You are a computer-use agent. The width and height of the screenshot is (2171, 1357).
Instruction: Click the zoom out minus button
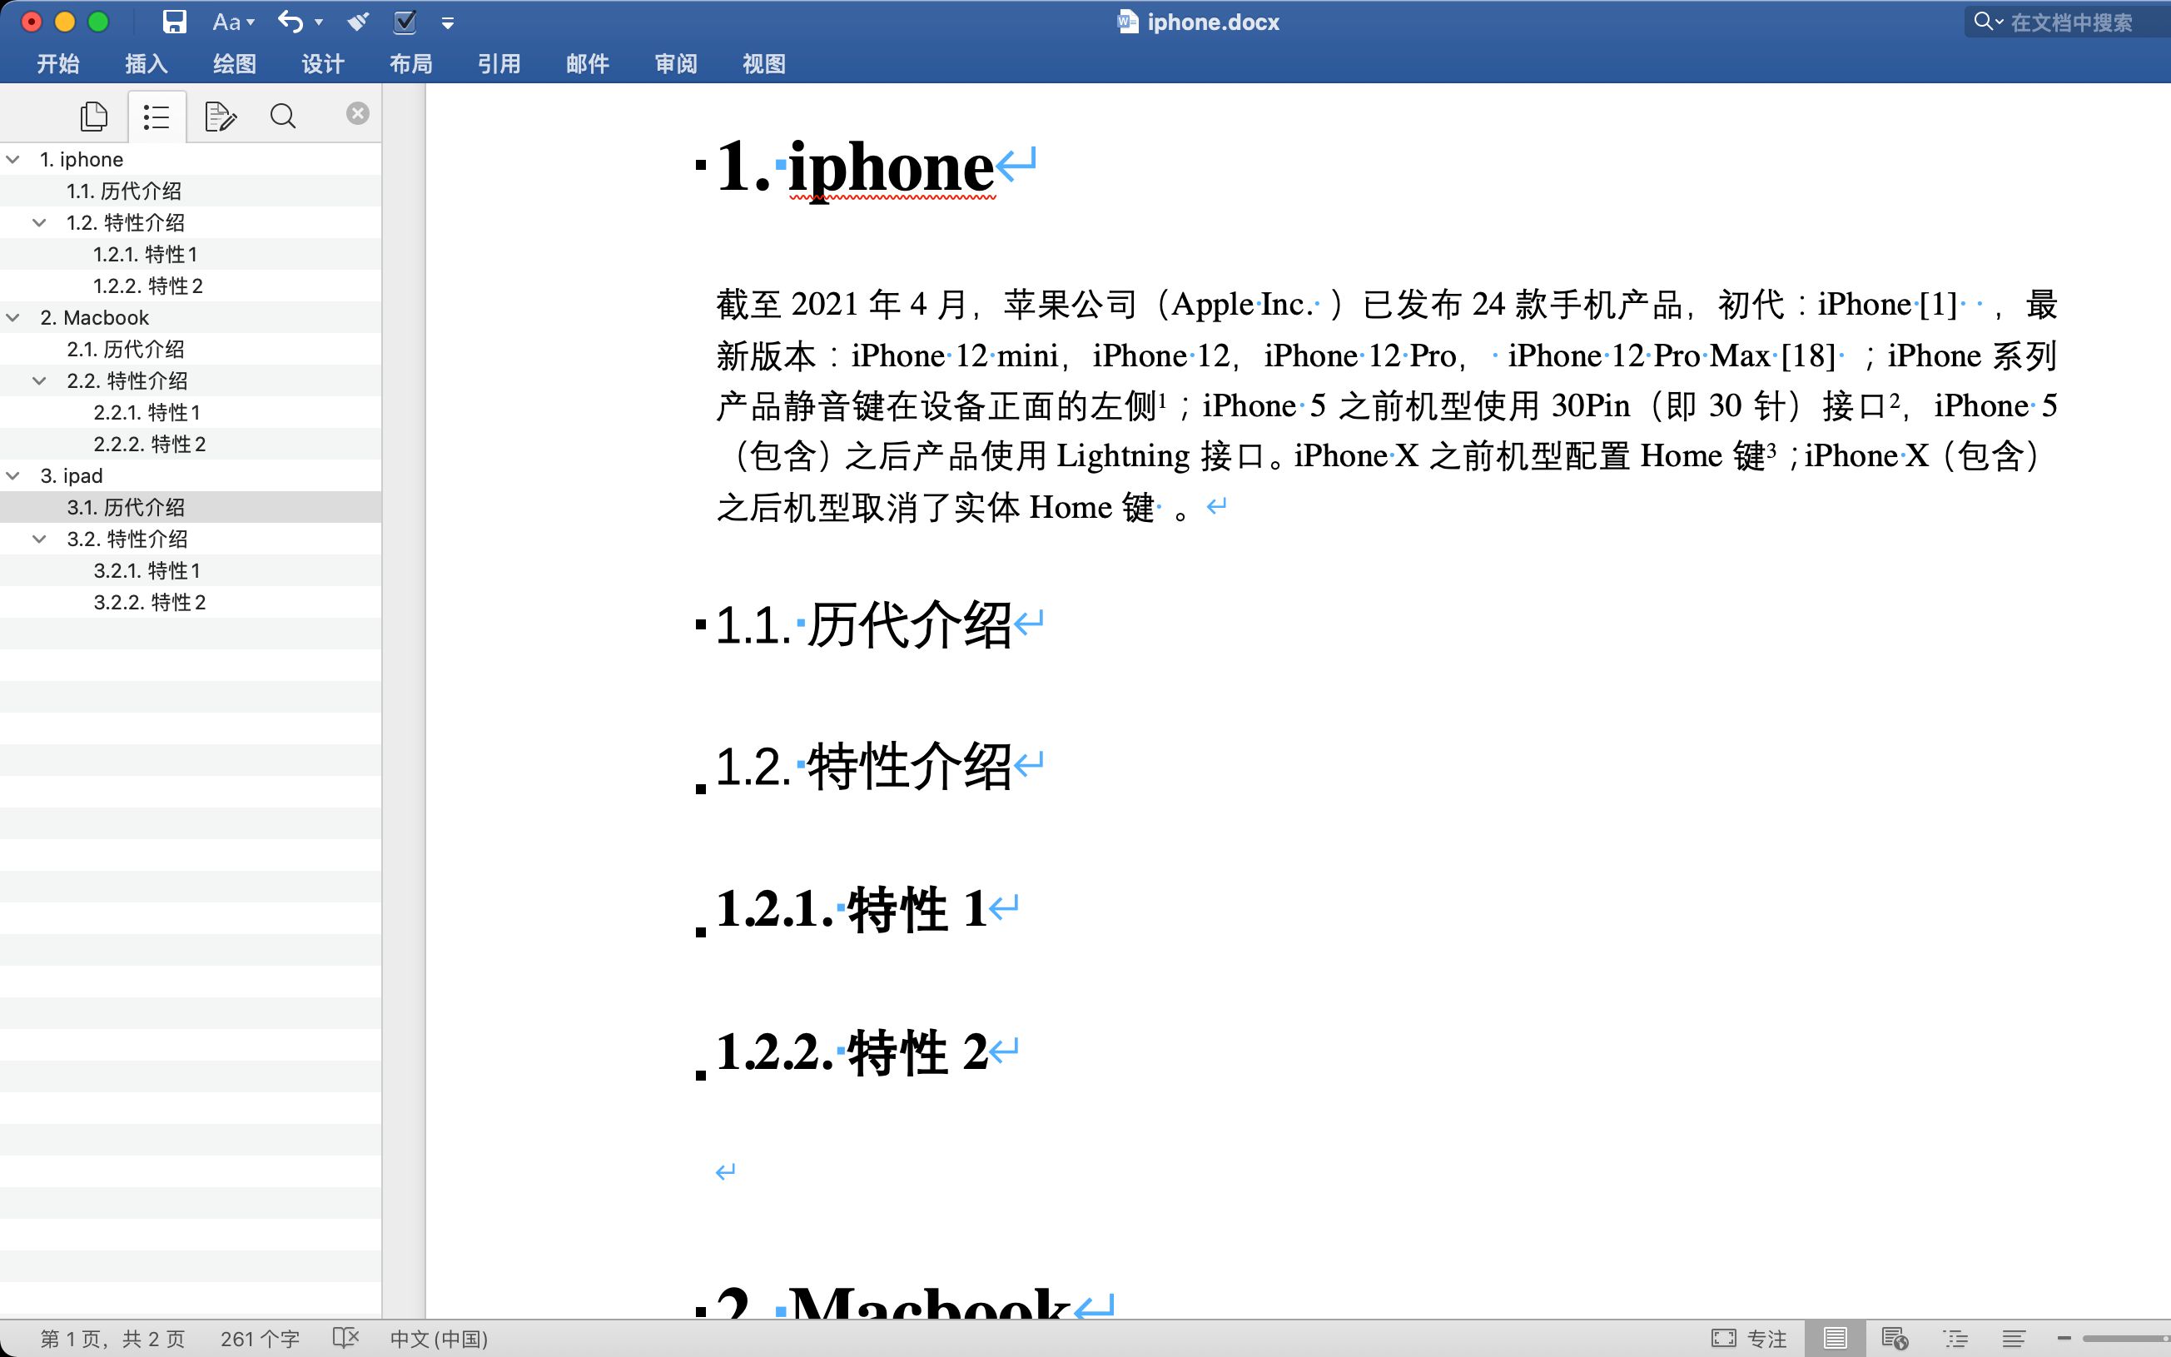click(x=2064, y=1338)
